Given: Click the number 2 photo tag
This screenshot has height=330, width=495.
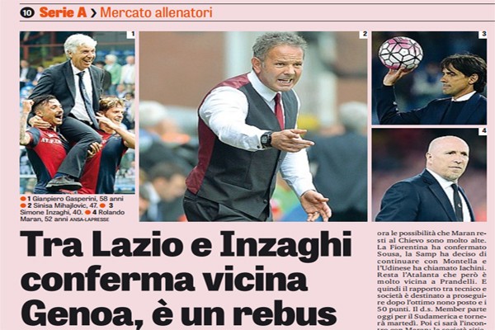Looking at the screenshot, I should click(x=364, y=35).
